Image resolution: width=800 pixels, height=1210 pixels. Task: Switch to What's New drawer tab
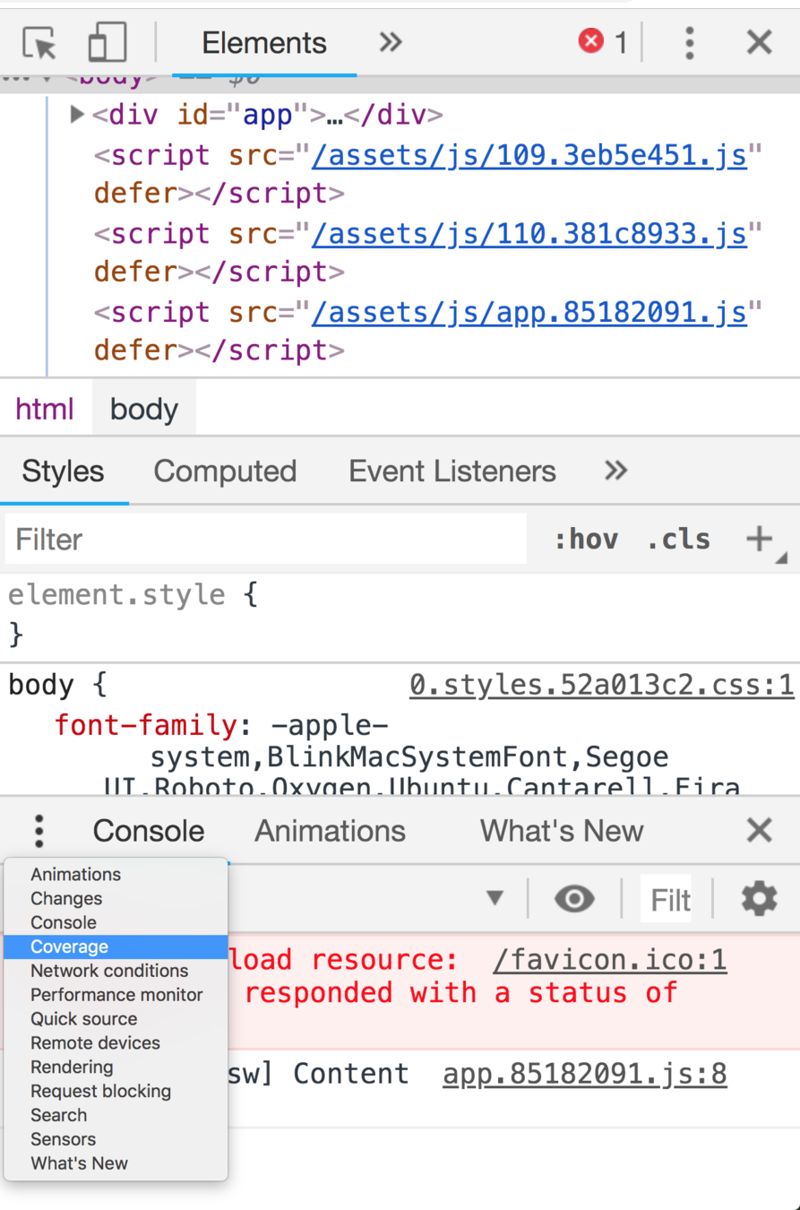pyautogui.click(x=562, y=831)
